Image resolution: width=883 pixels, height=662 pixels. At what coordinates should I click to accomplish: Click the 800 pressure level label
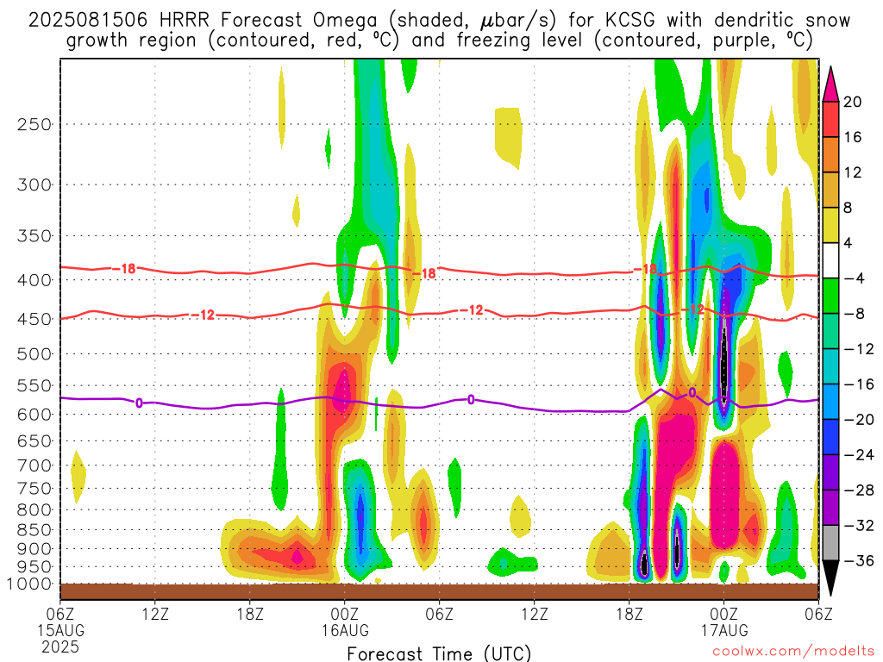tap(34, 510)
